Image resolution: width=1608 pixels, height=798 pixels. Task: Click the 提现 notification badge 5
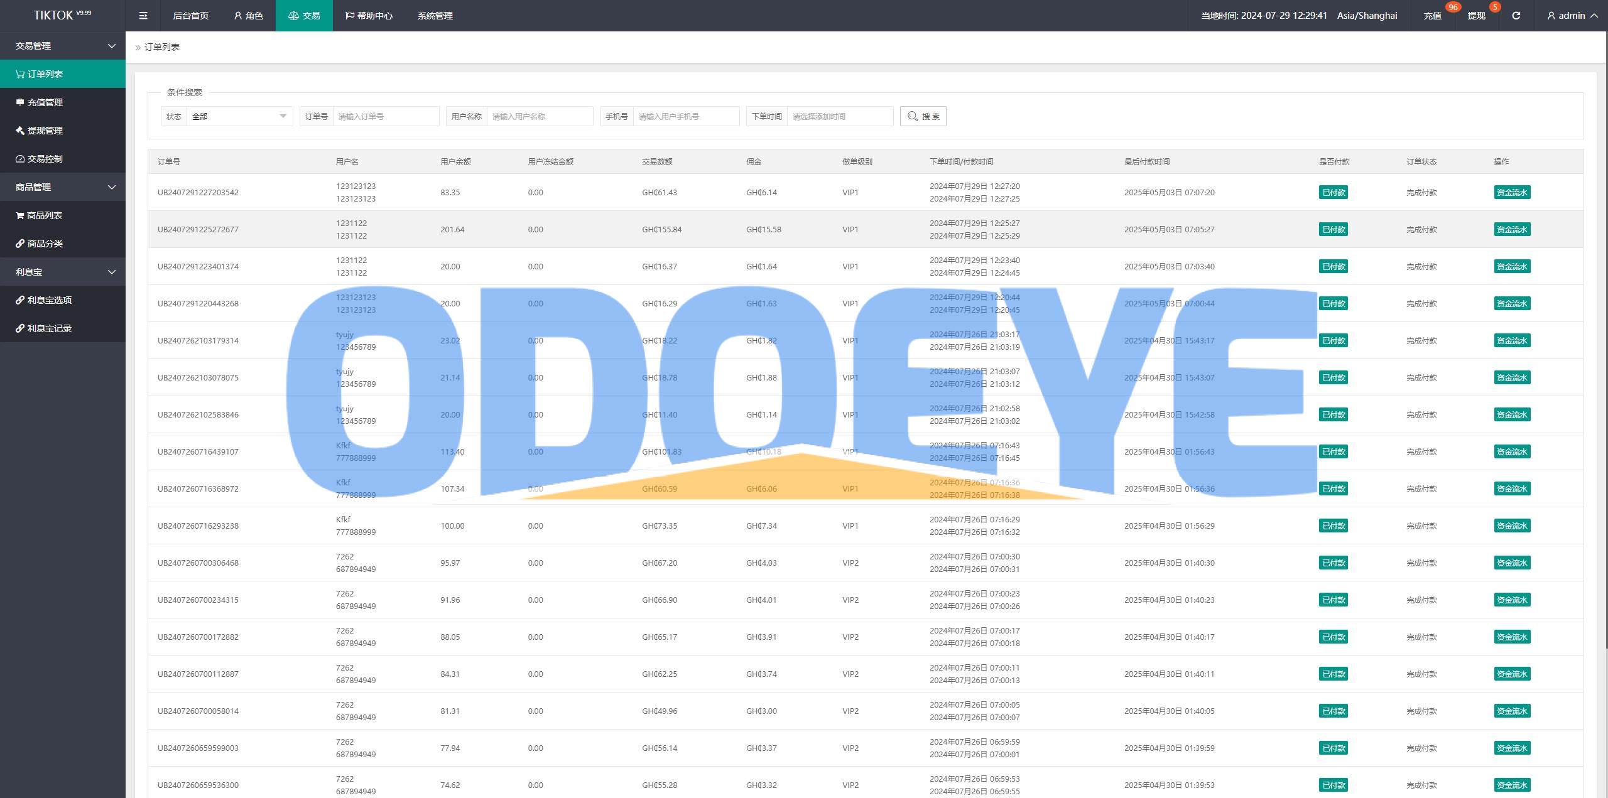click(1494, 7)
